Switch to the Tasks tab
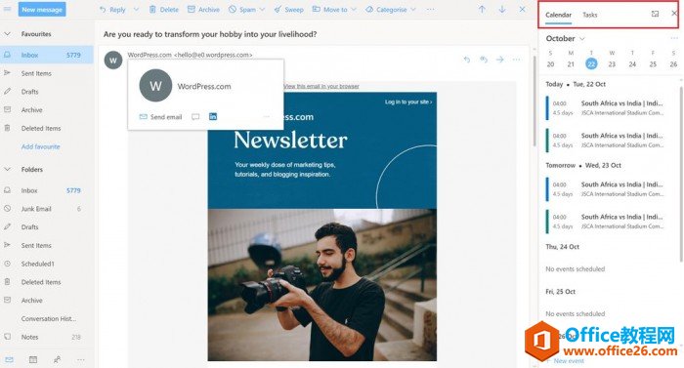Screen dimensions: 684x368 (x=590, y=15)
